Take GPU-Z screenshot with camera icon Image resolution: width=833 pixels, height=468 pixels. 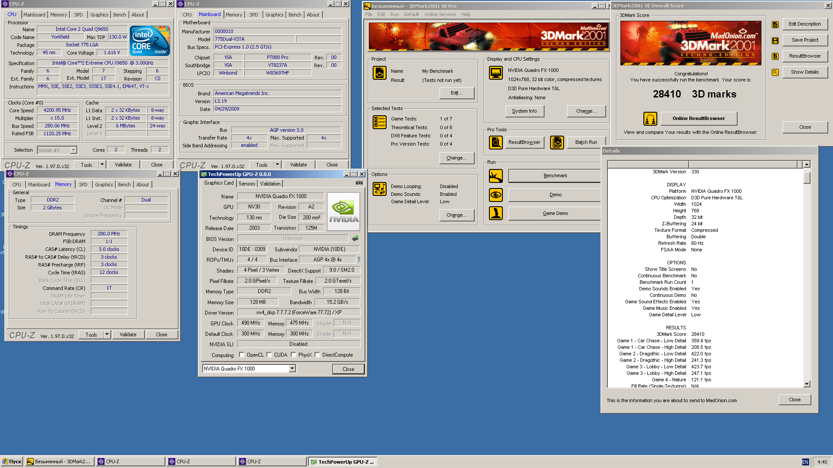[359, 183]
